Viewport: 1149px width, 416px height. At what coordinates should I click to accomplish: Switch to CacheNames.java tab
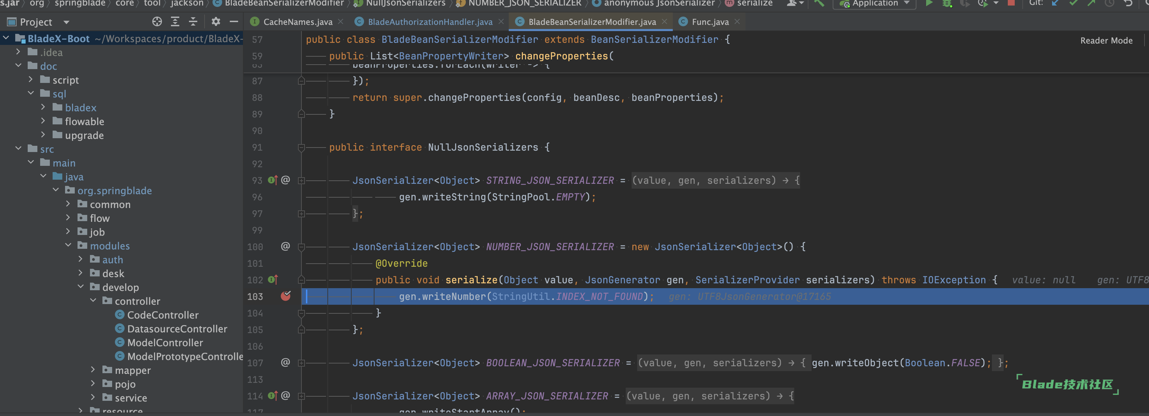point(298,21)
